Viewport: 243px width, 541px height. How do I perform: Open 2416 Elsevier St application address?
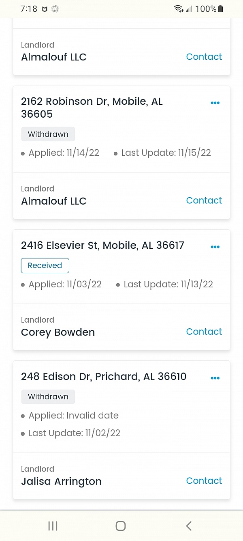point(102,246)
